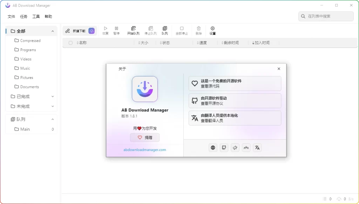359x204 pixels.
Task: Click the Delete toolbar icon
Action: pos(198,30)
